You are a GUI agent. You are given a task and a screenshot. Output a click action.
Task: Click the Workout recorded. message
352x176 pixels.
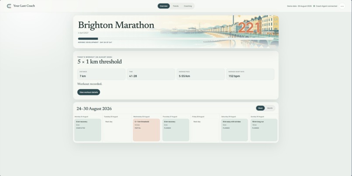tap(90, 84)
